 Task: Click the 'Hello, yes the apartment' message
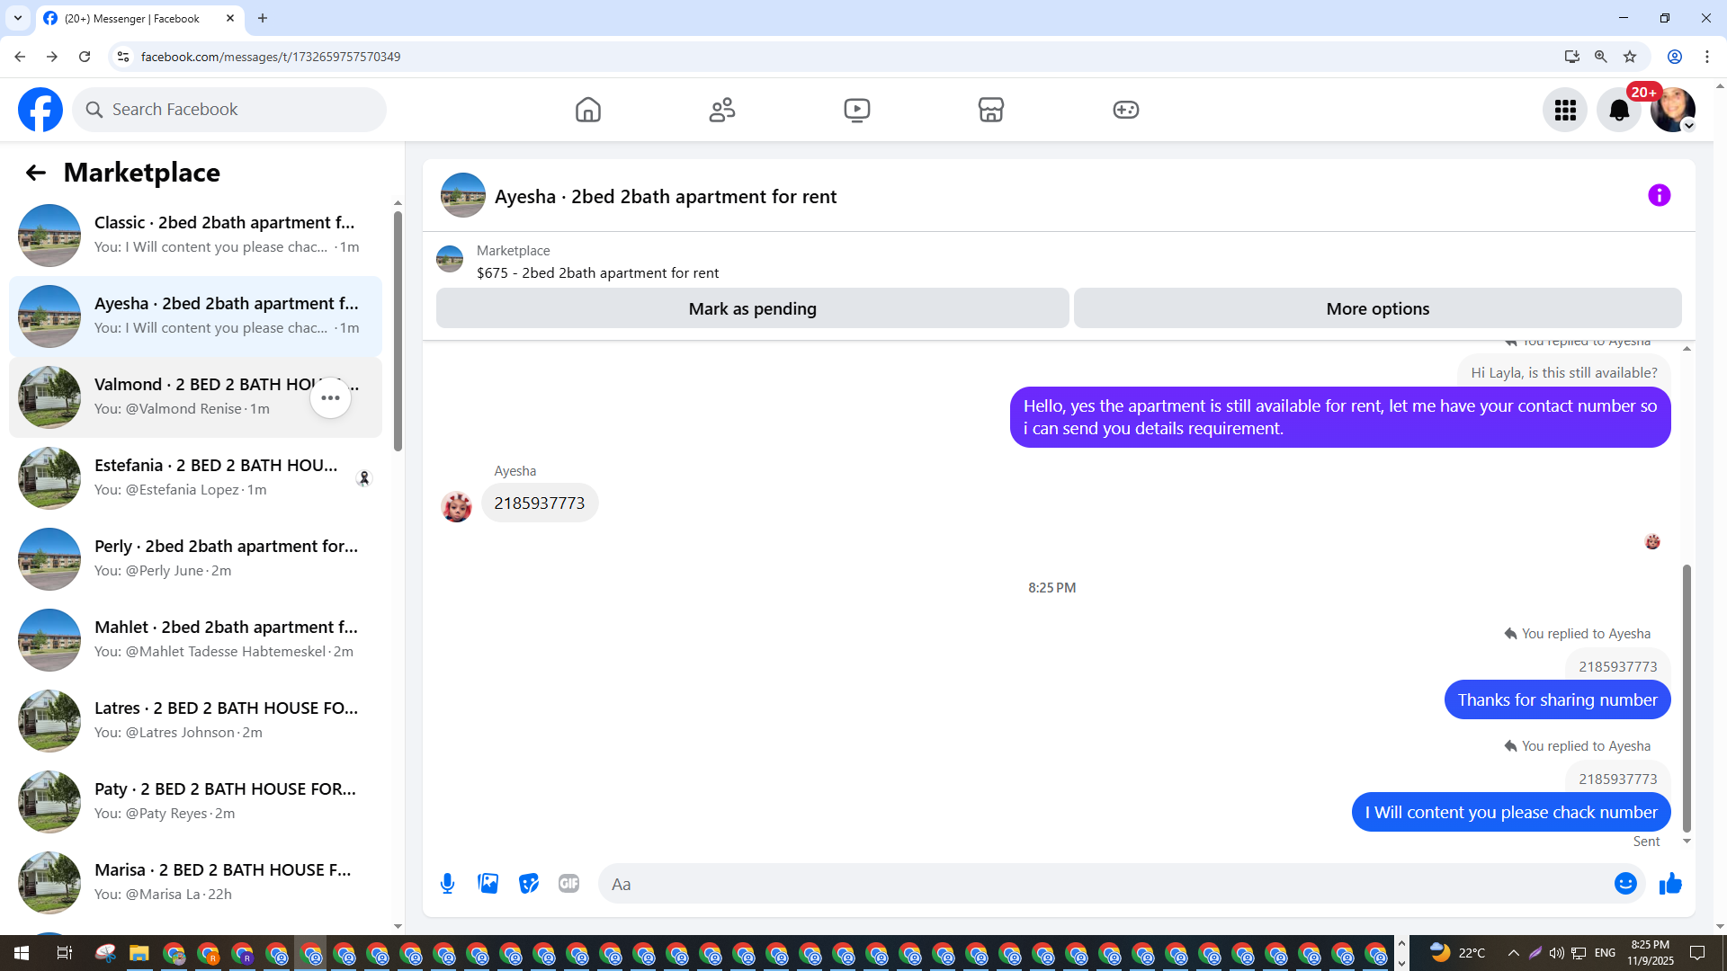click(1340, 417)
